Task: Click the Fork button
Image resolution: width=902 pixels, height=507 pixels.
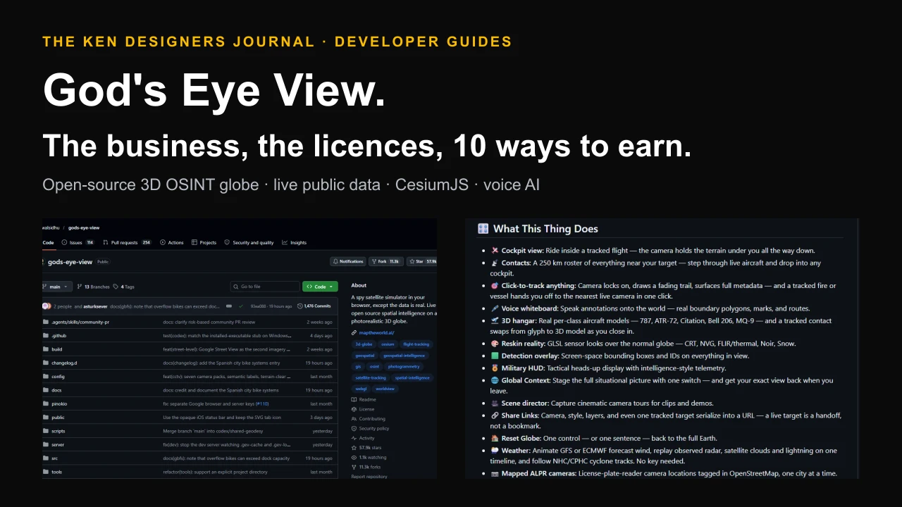Action: point(385,261)
